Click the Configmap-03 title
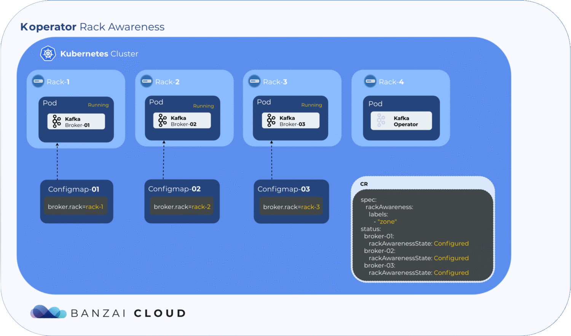This screenshot has height=336, width=571. tap(284, 189)
